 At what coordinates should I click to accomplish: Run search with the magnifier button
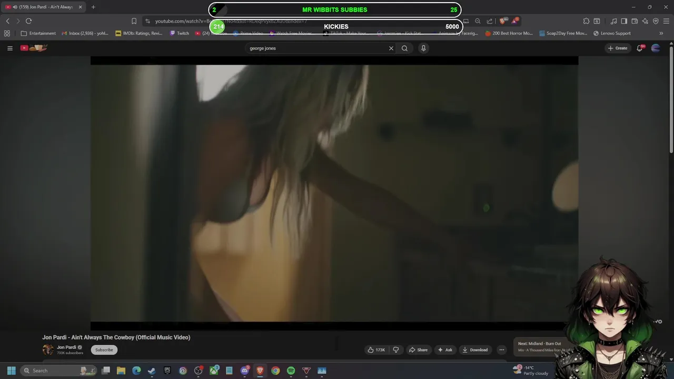(404, 48)
